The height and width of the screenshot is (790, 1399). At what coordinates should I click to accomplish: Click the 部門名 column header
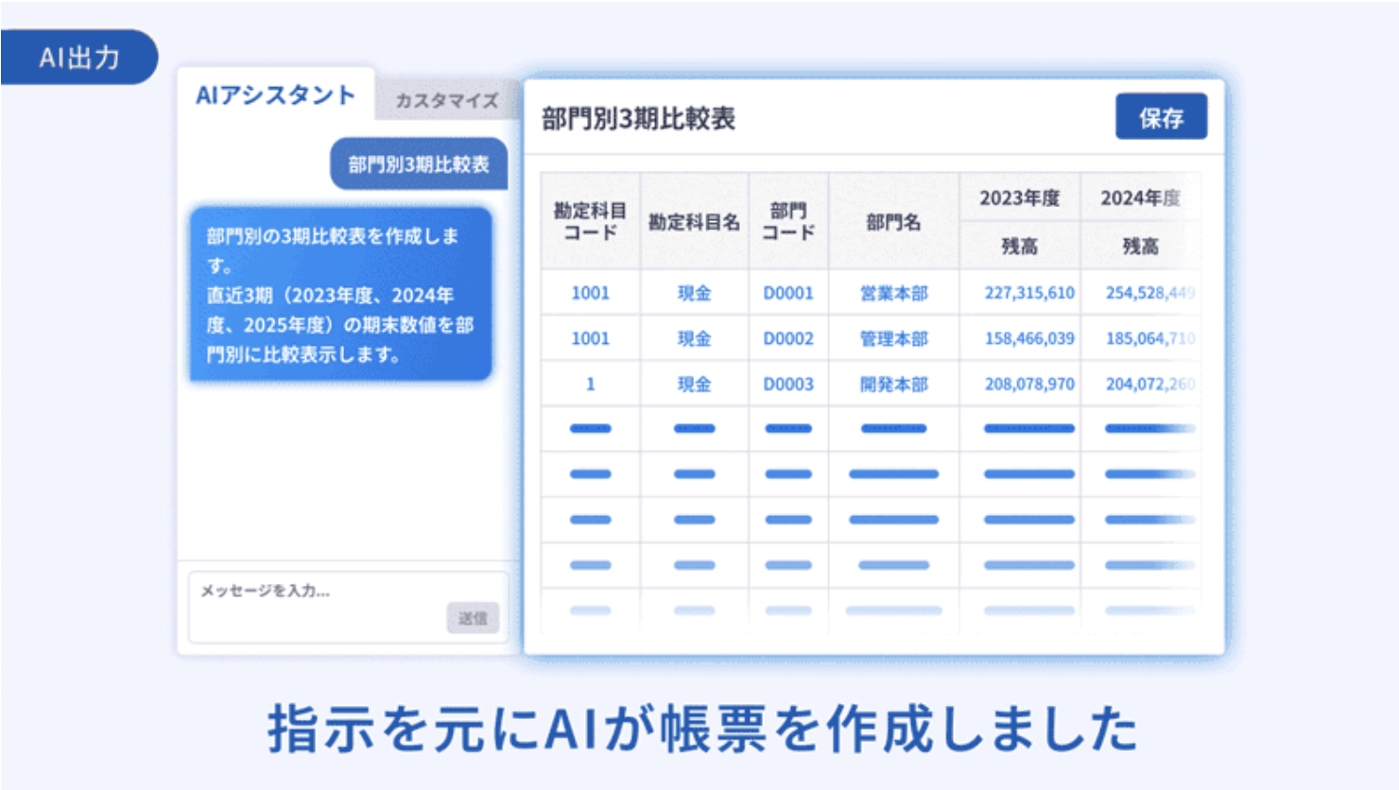pyautogui.click(x=894, y=219)
